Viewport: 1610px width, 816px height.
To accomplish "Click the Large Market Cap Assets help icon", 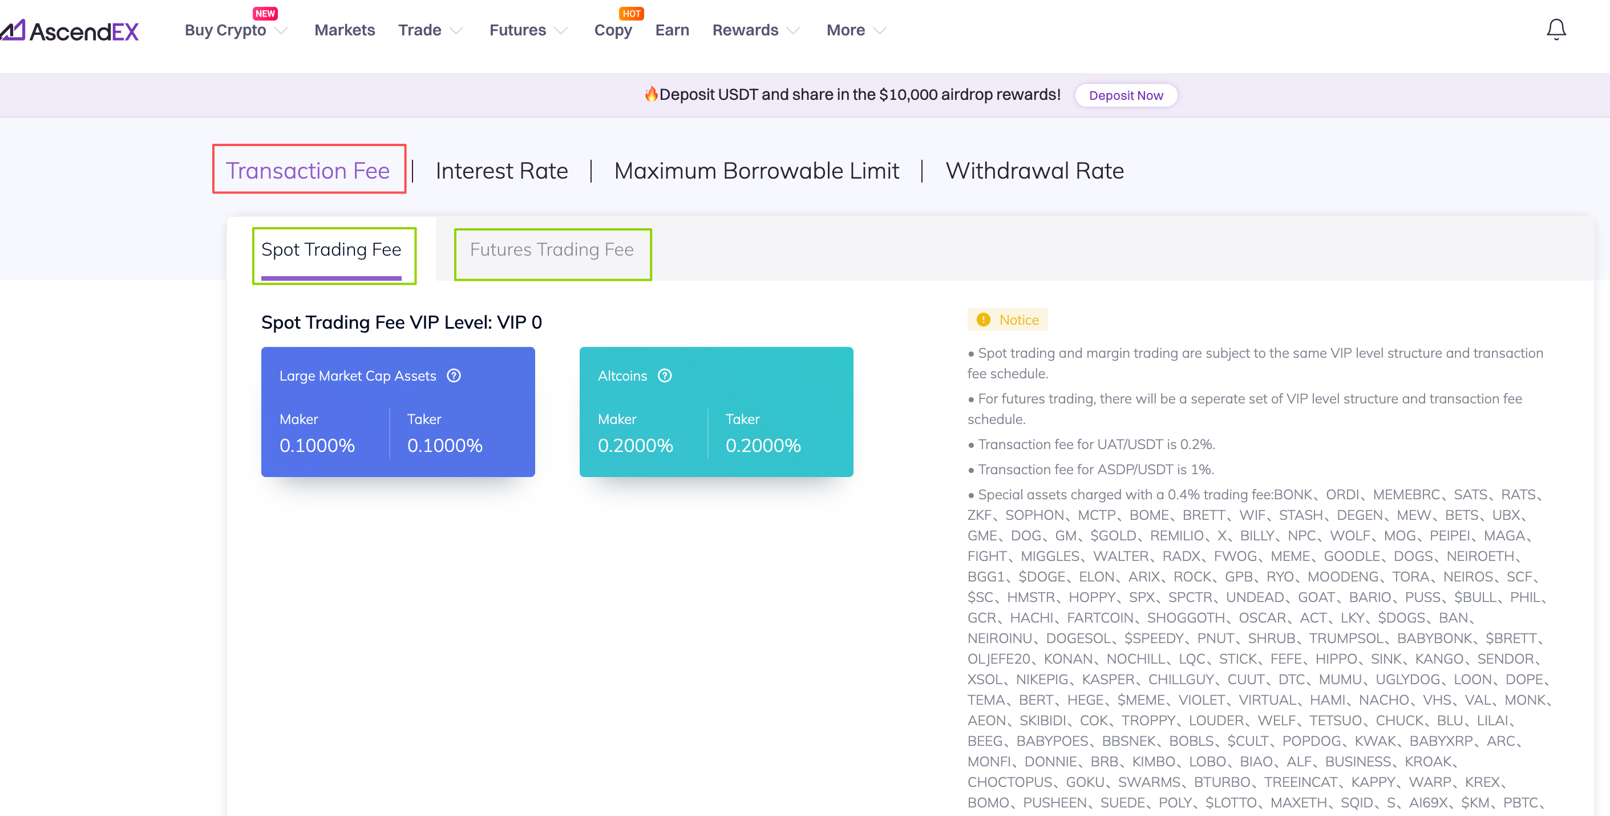I will pyautogui.click(x=454, y=376).
